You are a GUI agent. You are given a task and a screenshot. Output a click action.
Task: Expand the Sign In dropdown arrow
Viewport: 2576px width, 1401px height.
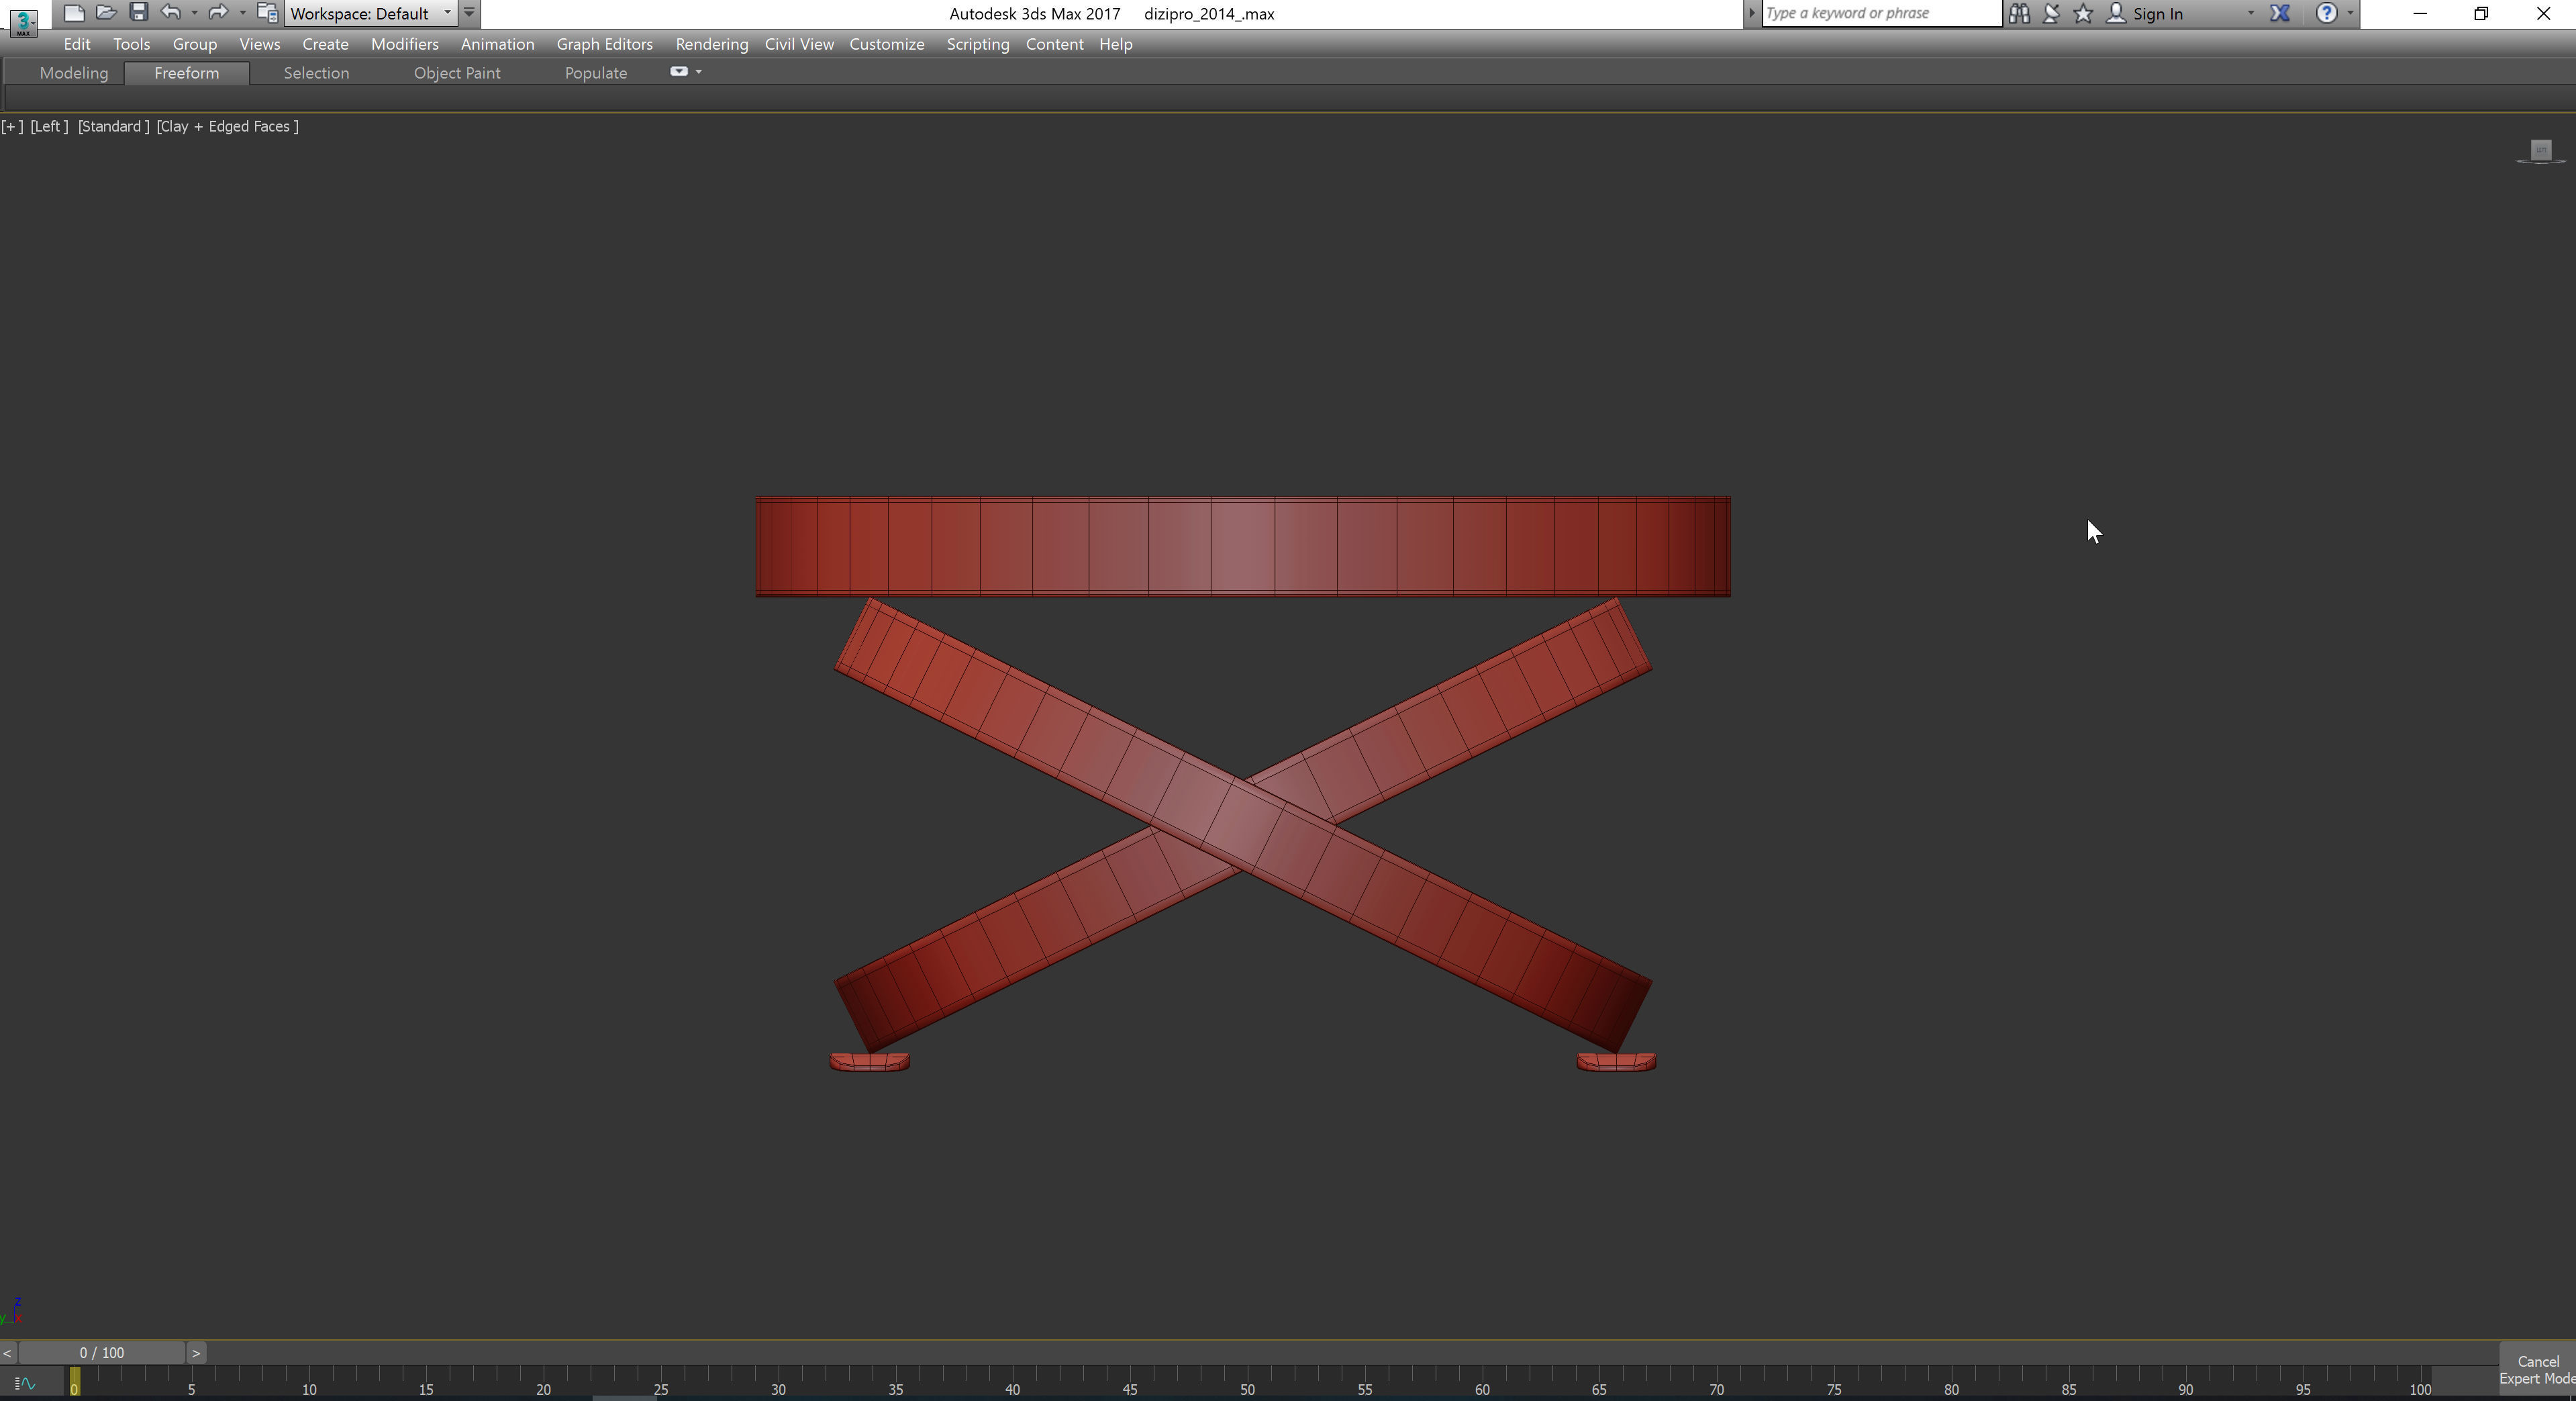point(2250,13)
